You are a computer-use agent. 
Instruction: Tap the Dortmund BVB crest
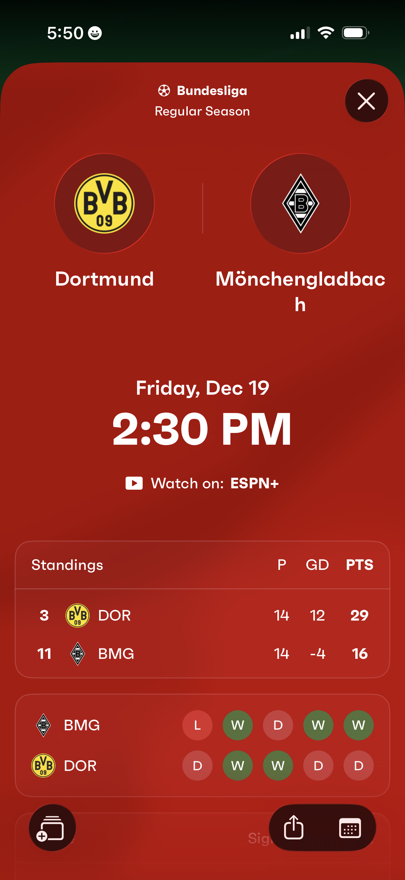point(104,203)
